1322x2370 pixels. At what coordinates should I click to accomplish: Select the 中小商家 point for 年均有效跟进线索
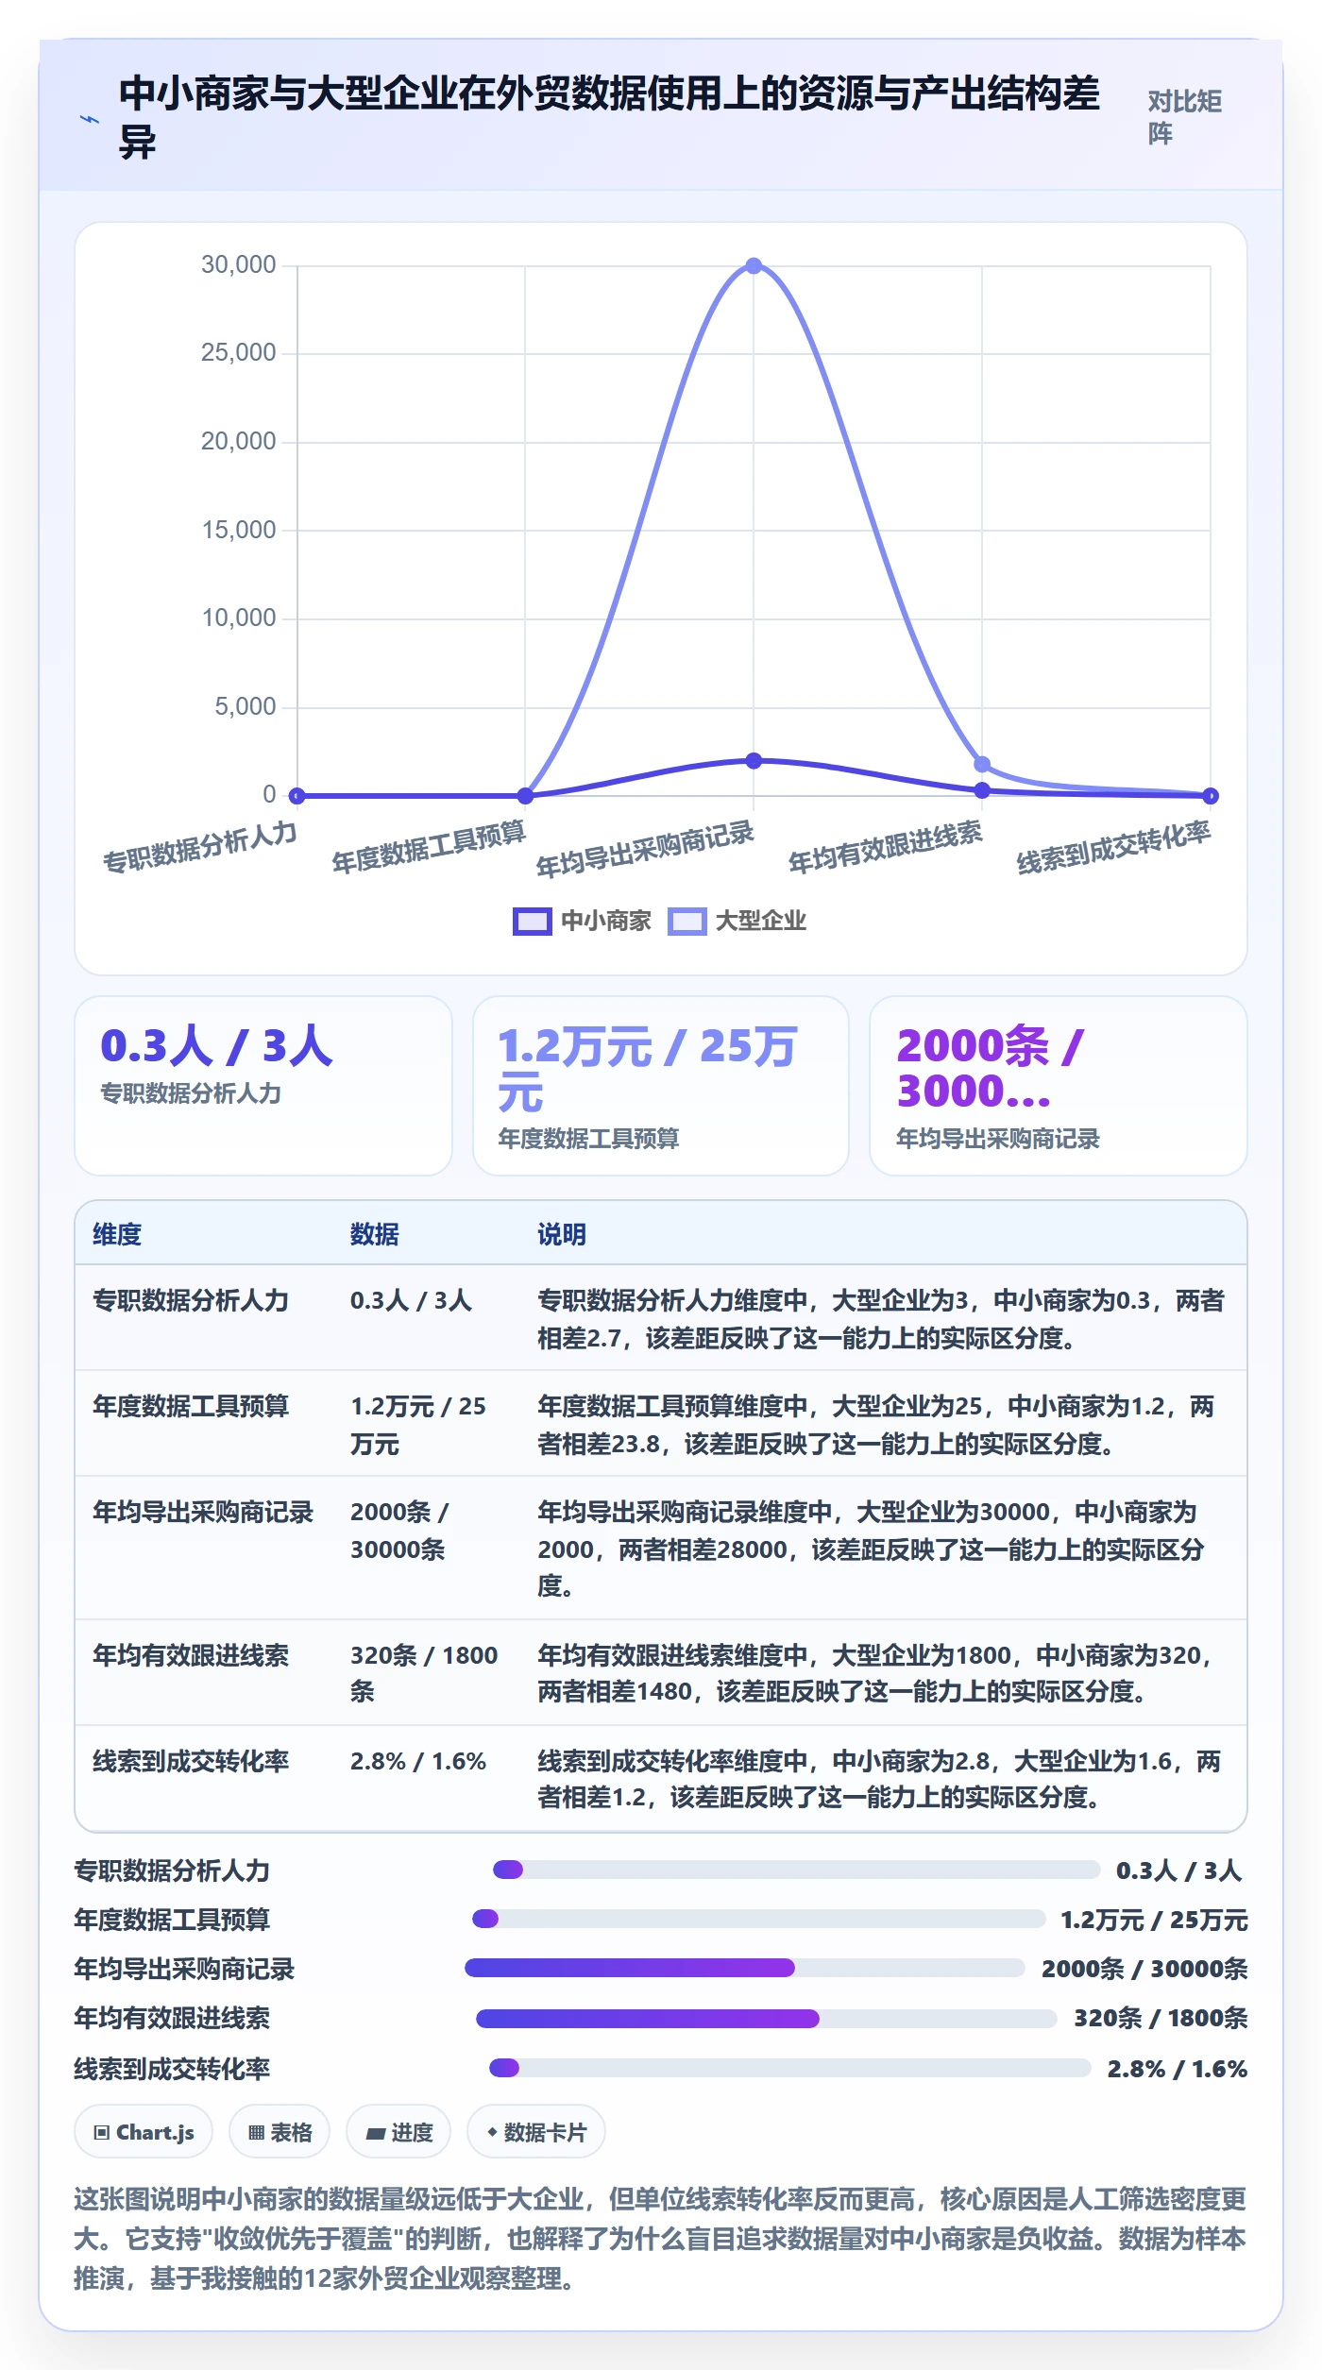982,790
